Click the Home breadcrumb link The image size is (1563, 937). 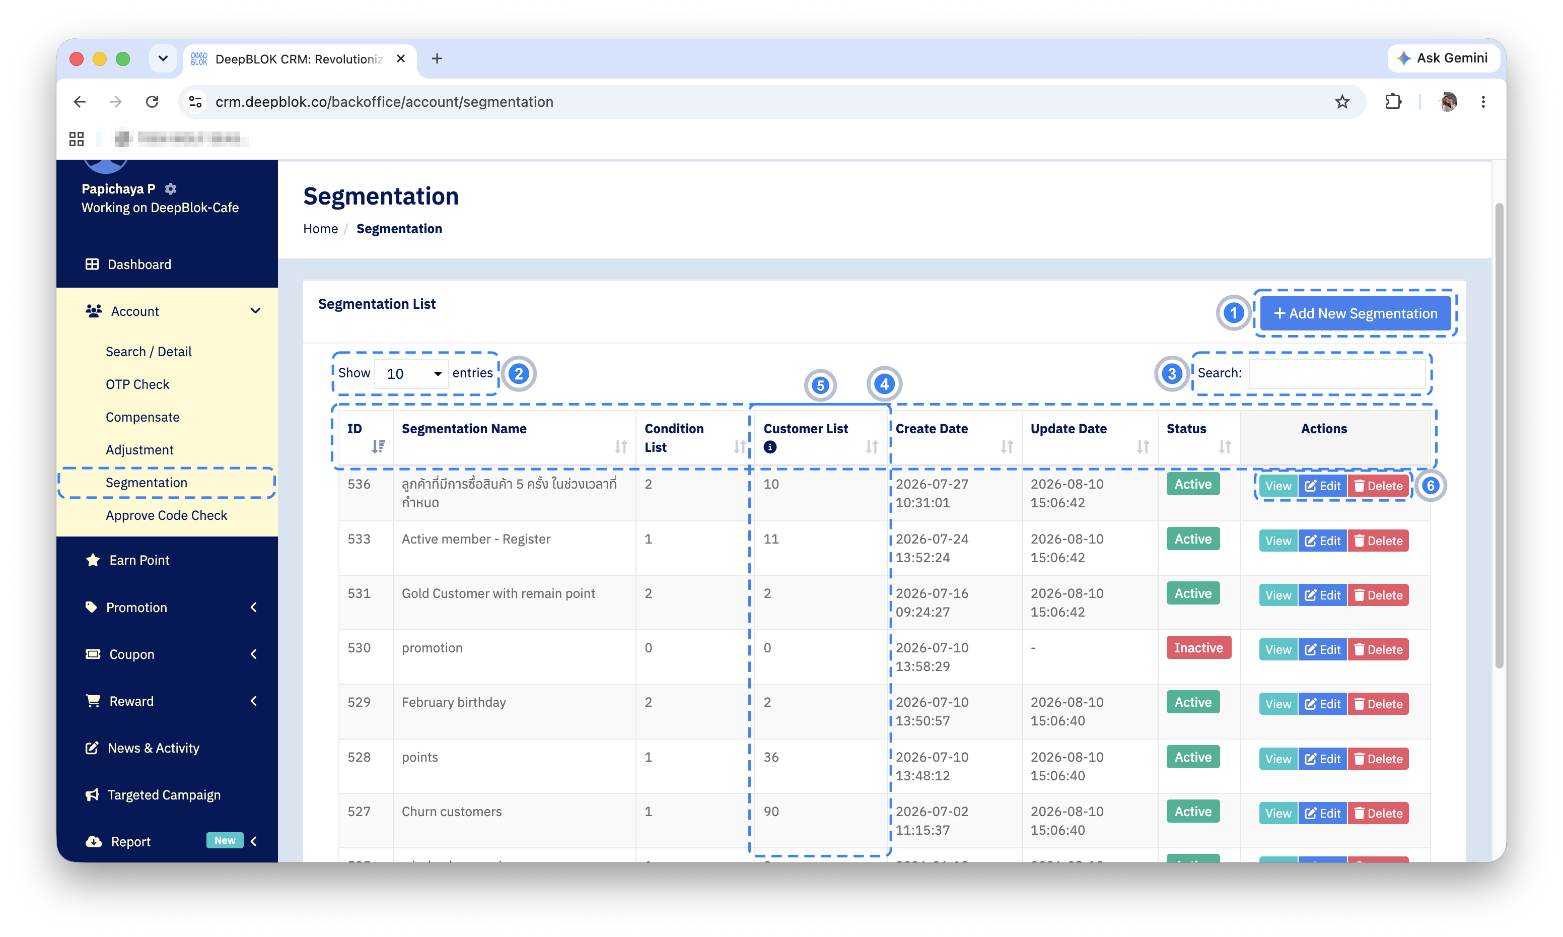coord(321,229)
